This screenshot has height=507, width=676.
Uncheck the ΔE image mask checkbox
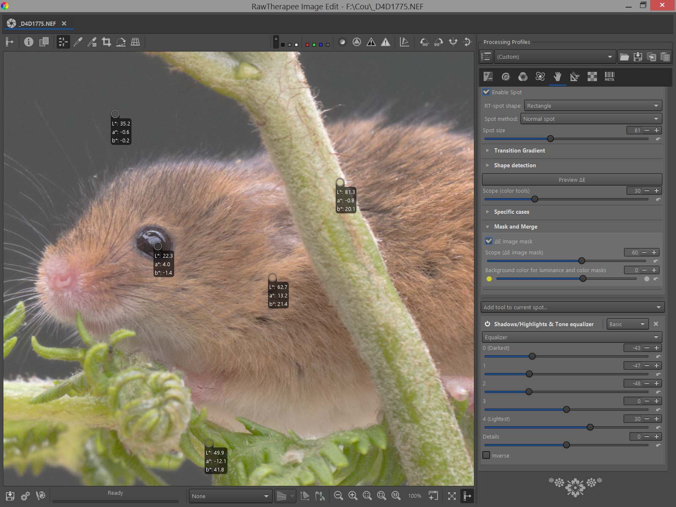click(x=489, y=241)
